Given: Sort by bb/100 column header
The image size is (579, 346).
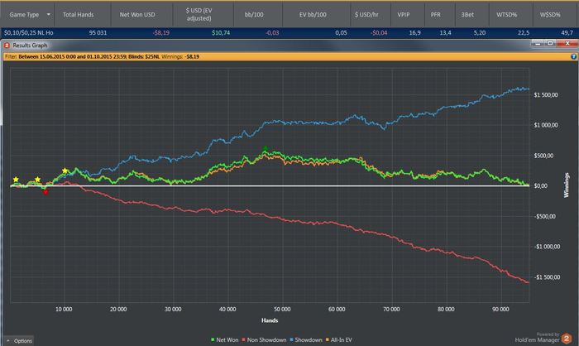Looking at the screenshot, I should (x=254, y=15).
